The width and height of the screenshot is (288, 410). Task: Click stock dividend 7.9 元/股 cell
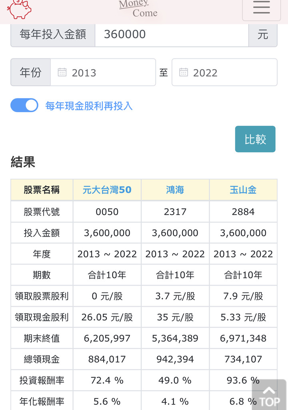[x=243, y=296]
